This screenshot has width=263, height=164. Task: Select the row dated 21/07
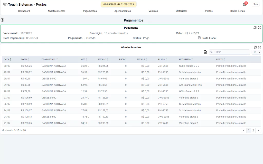click(131, 123)
